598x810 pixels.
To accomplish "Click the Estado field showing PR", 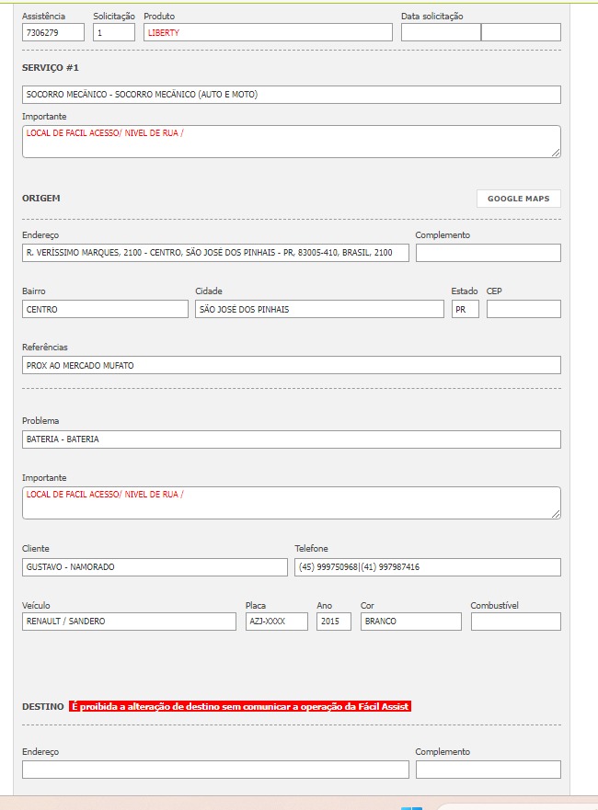I will click(x=465, y=310).
